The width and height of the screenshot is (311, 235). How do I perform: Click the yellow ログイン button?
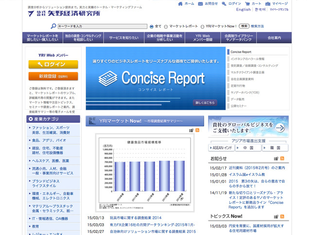pyautogui.click(x=53, y=65)
